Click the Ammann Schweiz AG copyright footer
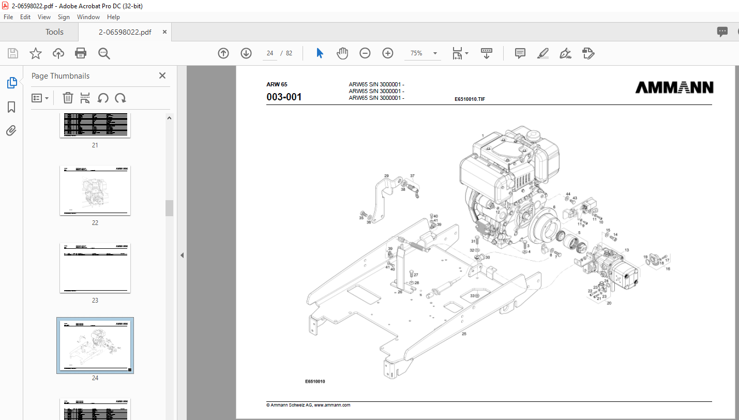739x420 pixels. (x=308, y=405)
